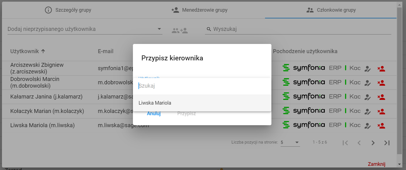This screenshot has height=170, width=406.
Task: Open Dodaj nieprzypisanego użytkownika dropdown
Action: coord(85,29)
